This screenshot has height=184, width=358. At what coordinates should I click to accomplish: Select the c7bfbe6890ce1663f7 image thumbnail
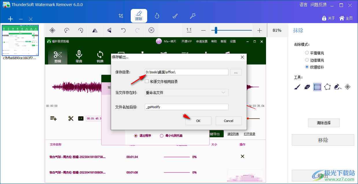(20, 40)
